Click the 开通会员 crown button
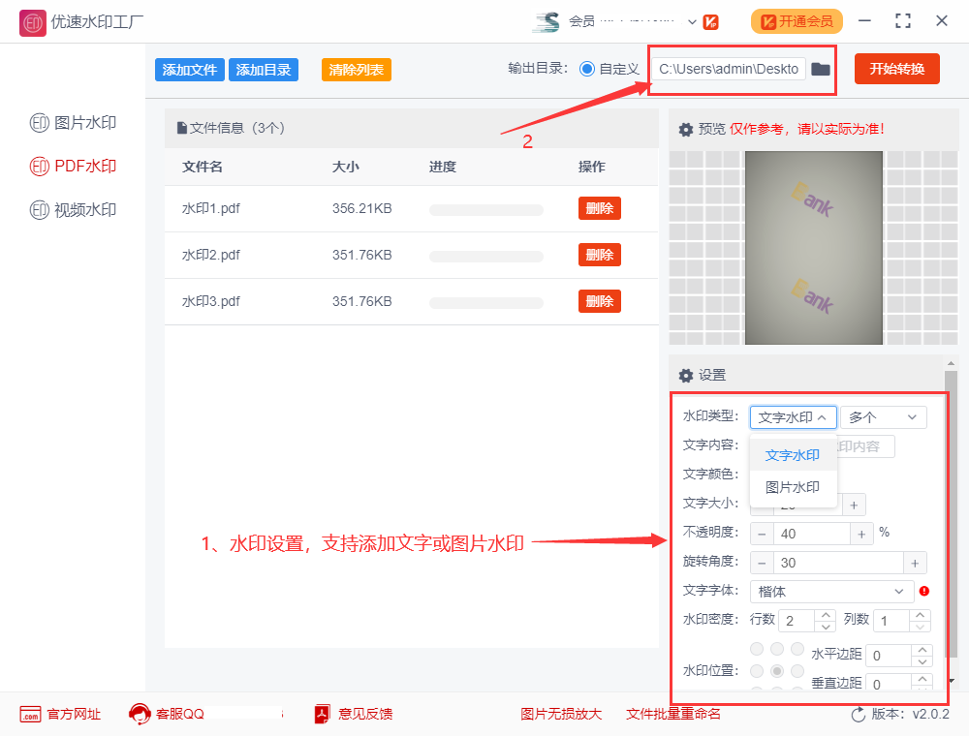This screenshot has width=969, height=736. [797, 20]
